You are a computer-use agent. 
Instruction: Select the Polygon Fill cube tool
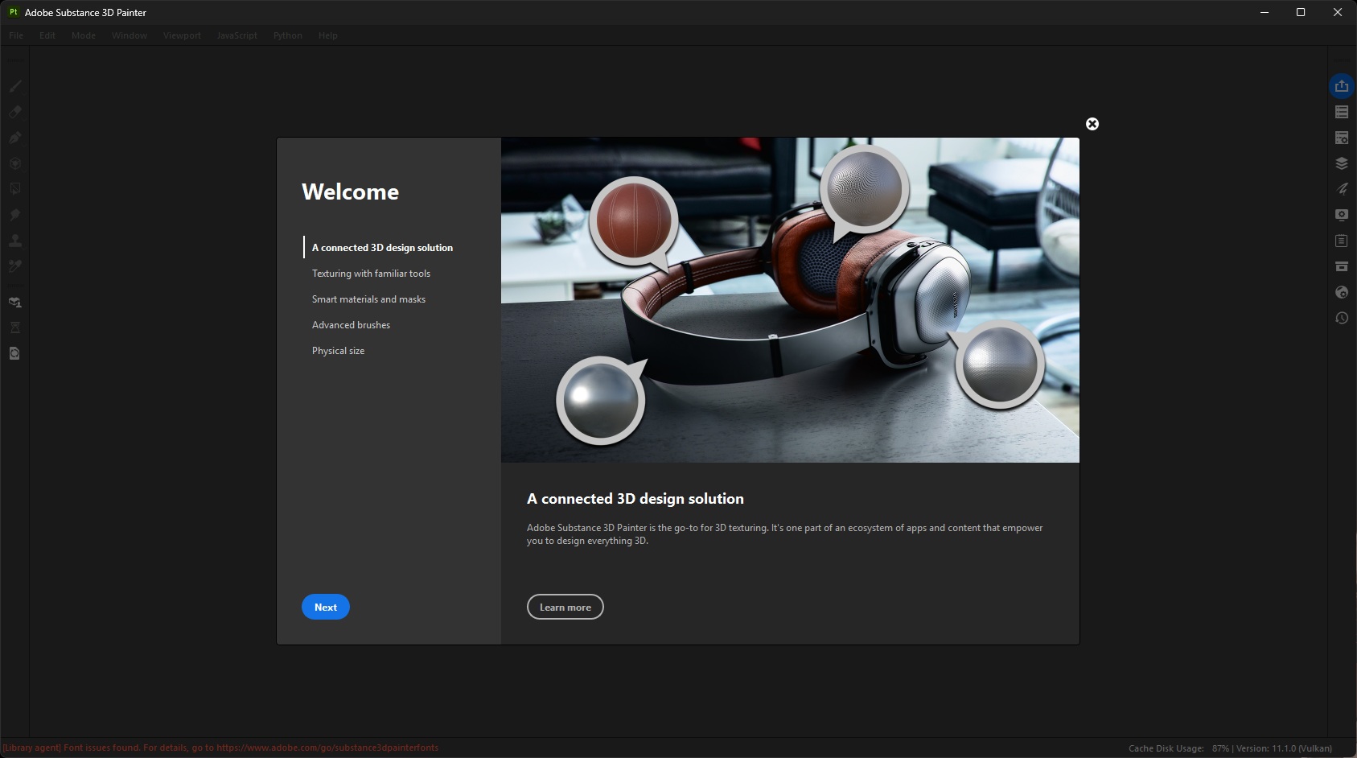(14, 163)
